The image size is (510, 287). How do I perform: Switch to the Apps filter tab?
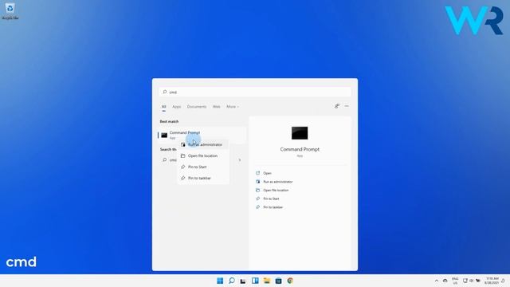pos(177,107)
